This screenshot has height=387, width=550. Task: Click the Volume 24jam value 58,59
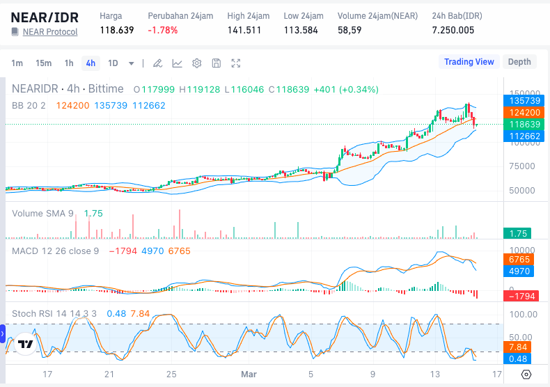click(349, 30)
